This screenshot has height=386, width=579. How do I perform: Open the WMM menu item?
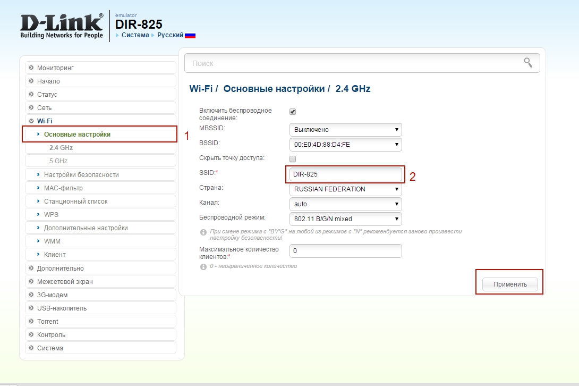click(x=100, y=241)
